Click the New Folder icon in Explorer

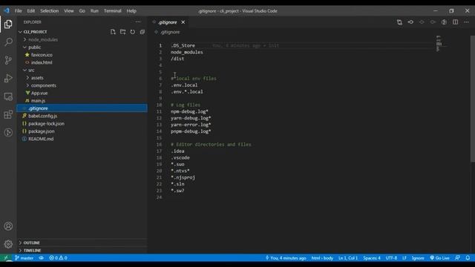coord(122,32)
